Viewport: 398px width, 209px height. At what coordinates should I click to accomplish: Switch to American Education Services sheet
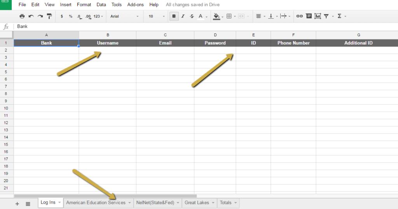point(96,203)
